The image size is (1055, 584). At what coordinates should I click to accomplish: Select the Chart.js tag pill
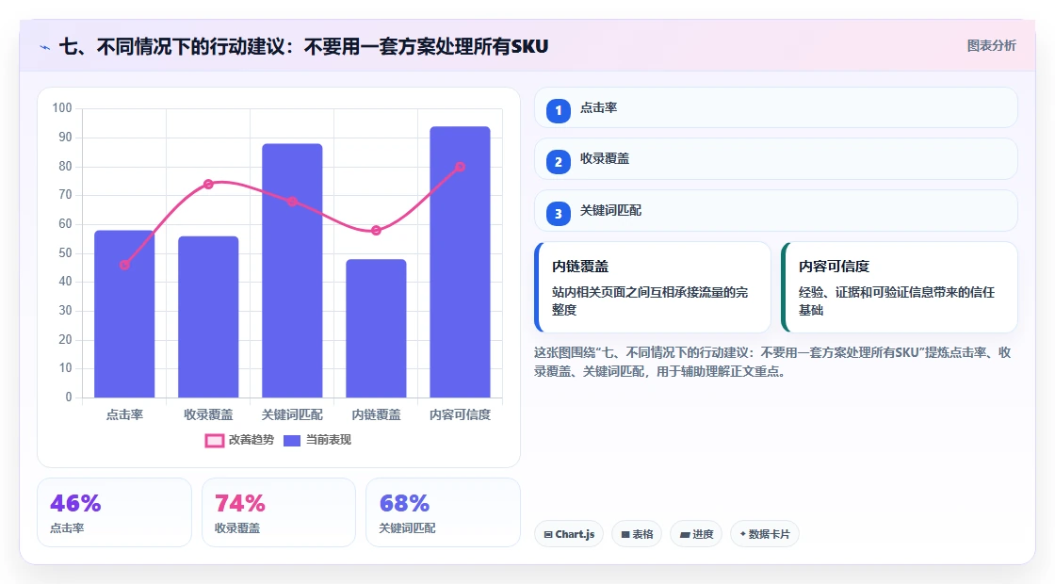click(x=569, y=534)
